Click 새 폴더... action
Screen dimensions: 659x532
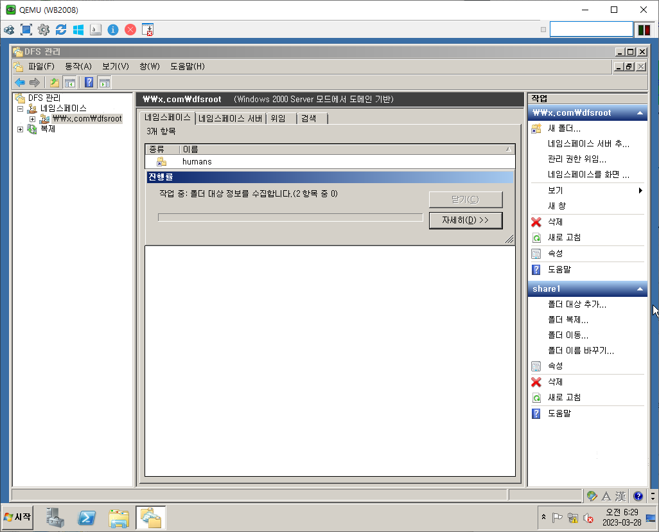coord(564,129)
